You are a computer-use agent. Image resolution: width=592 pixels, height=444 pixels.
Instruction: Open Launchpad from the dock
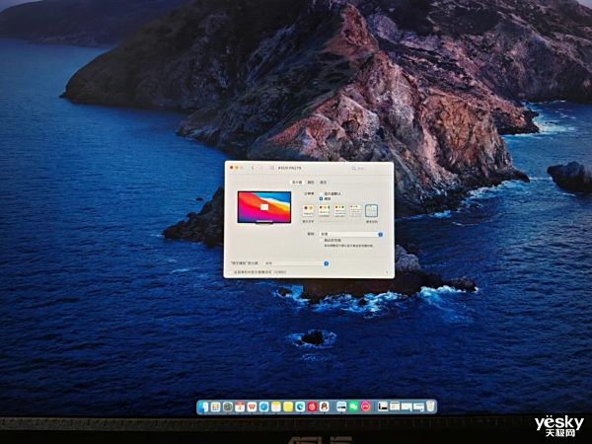click(x=215, y=407)
